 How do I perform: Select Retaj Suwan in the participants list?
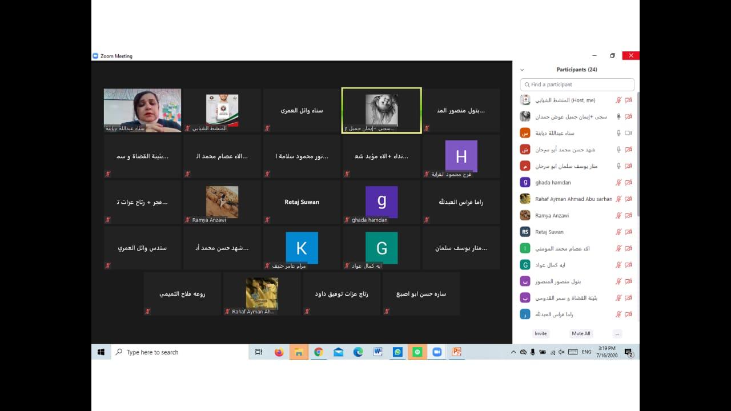pos(549,232)
